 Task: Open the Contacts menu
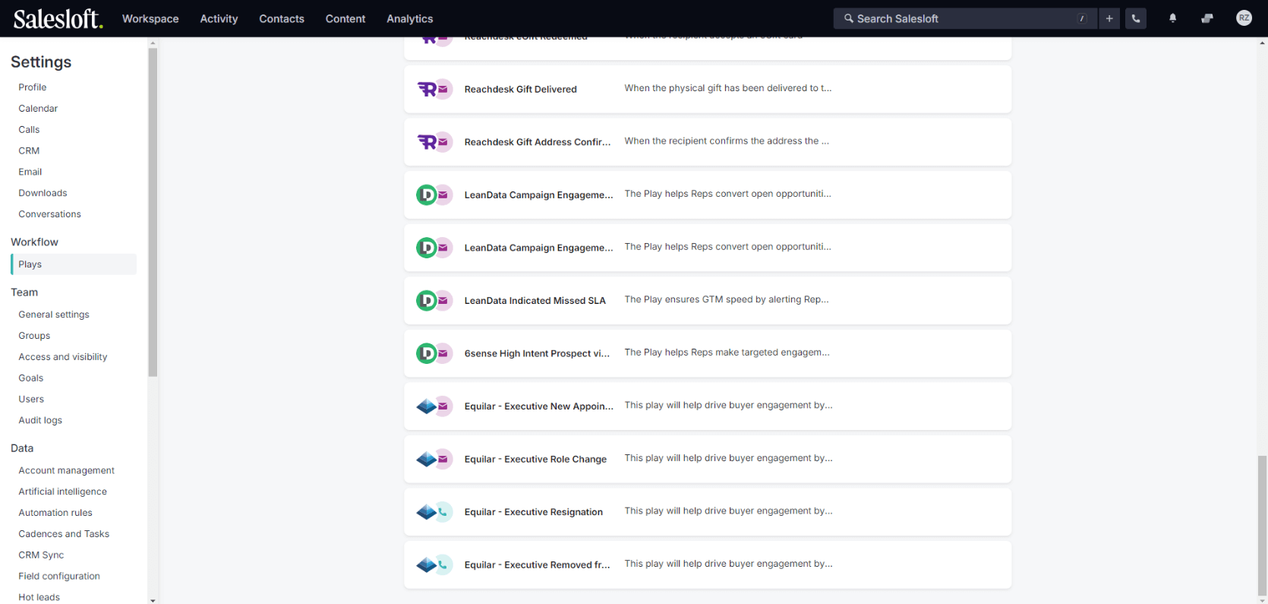click(x=282, y=18)
